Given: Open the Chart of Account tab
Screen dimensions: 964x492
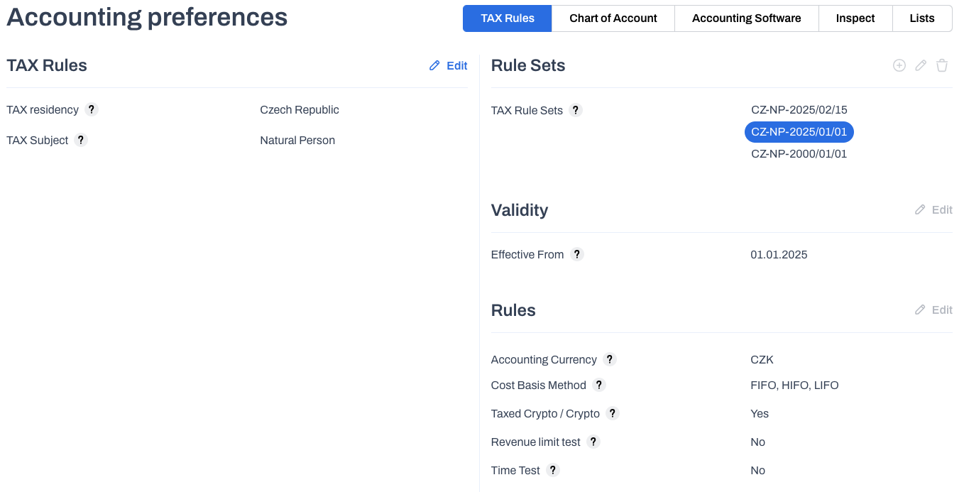Looking at the screenshot, I should click(613, 18).
